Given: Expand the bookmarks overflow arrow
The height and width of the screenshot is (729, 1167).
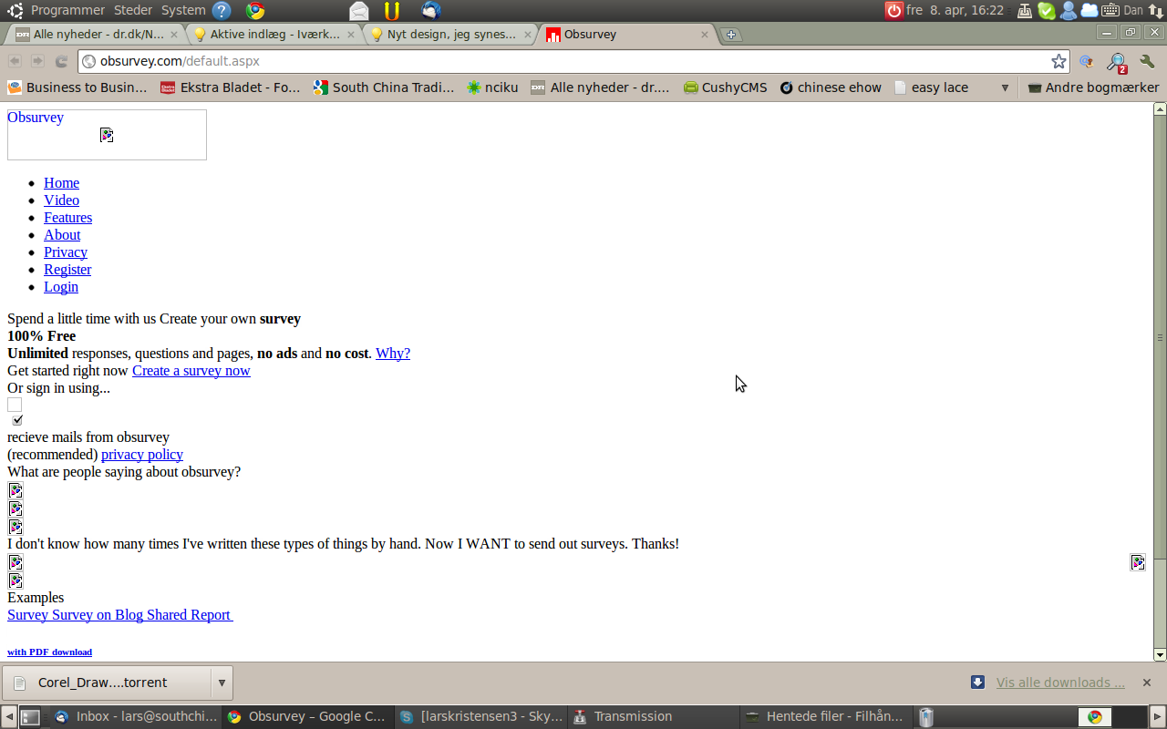Looking at the screenshot, I should point(1005,87).
